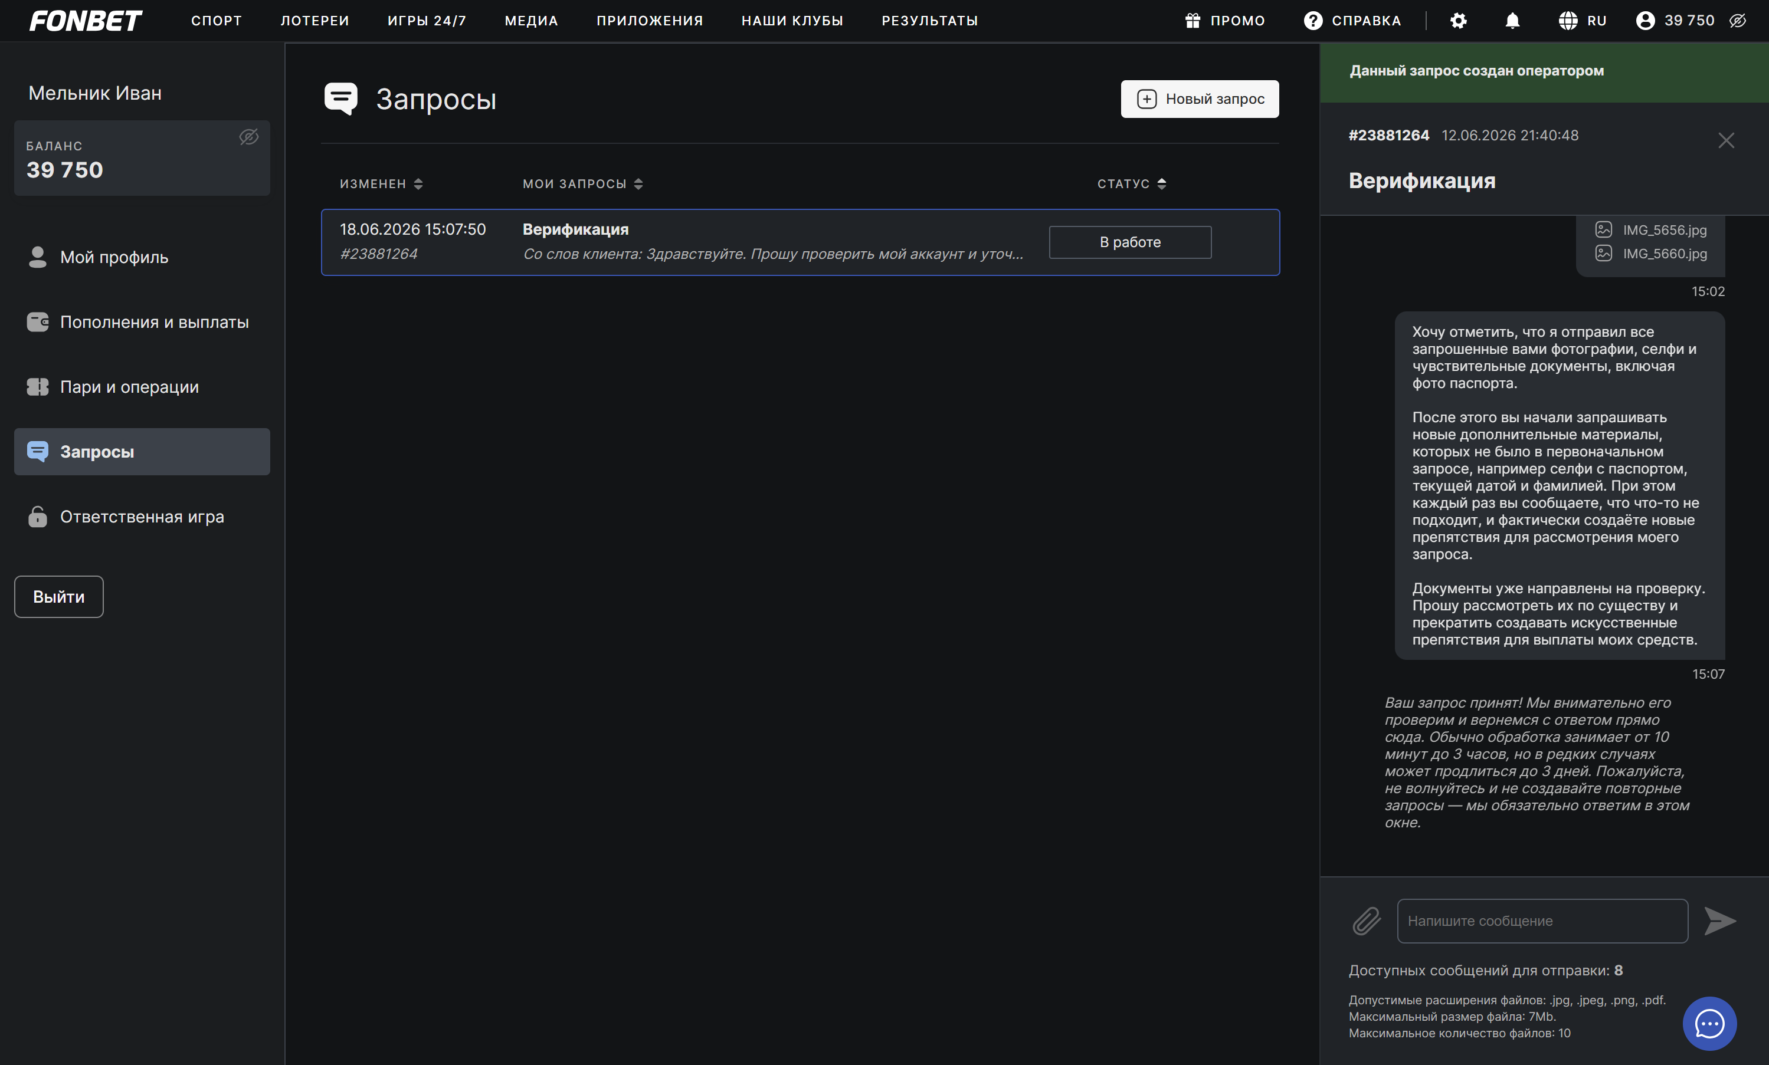Open СПРАВКА help question icon
Screen dimensions: 1769x1065
(x=1312, y=21)
